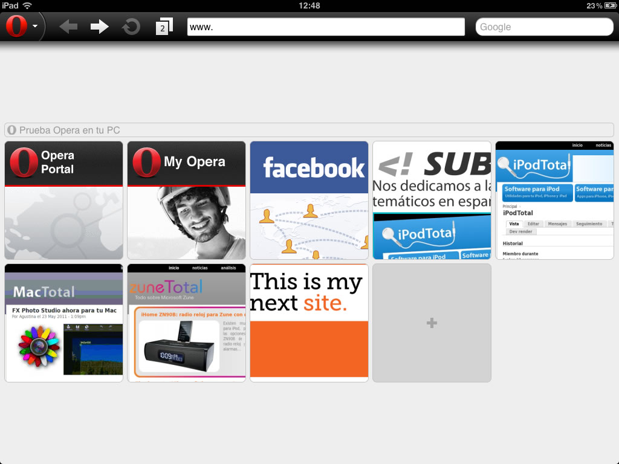Tap the battery indicator icon
The image size is (619, 464).
(x=611, y=5)
